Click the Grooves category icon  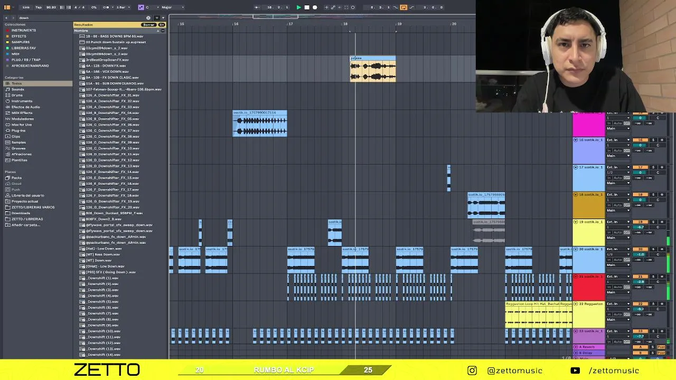pyautogui.click(x=7, y=148)
